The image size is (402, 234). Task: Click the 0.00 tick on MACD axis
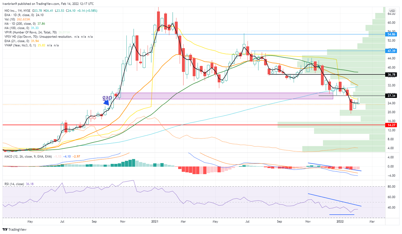click(391, 166)
